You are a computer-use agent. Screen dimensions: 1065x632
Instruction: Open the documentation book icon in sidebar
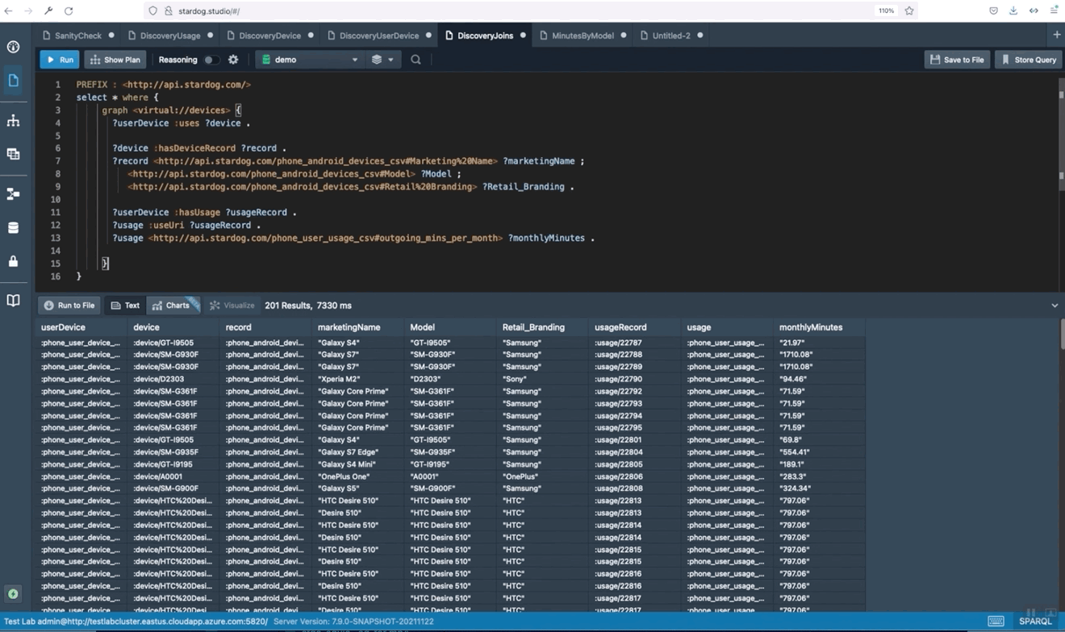click(x=13, y=301)
